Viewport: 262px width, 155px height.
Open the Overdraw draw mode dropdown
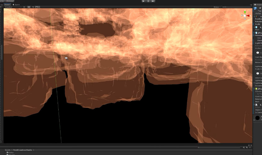tap(13, 7)
